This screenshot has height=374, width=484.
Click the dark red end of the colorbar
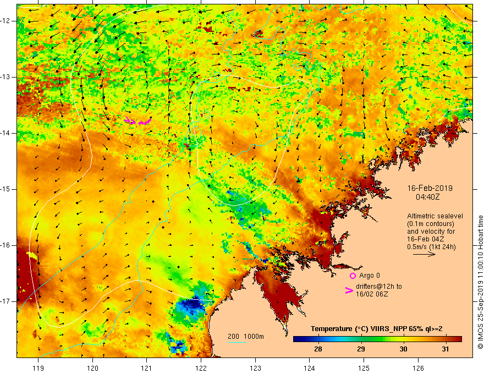[458, 339]
